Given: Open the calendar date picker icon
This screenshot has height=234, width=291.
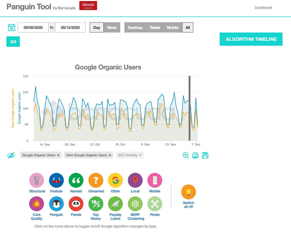Looking at the screenshot, I should 12,27.
